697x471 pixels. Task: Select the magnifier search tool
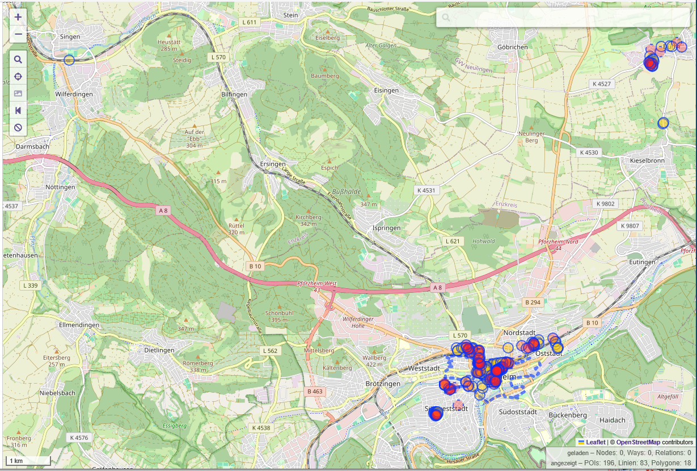pos(18,59)
